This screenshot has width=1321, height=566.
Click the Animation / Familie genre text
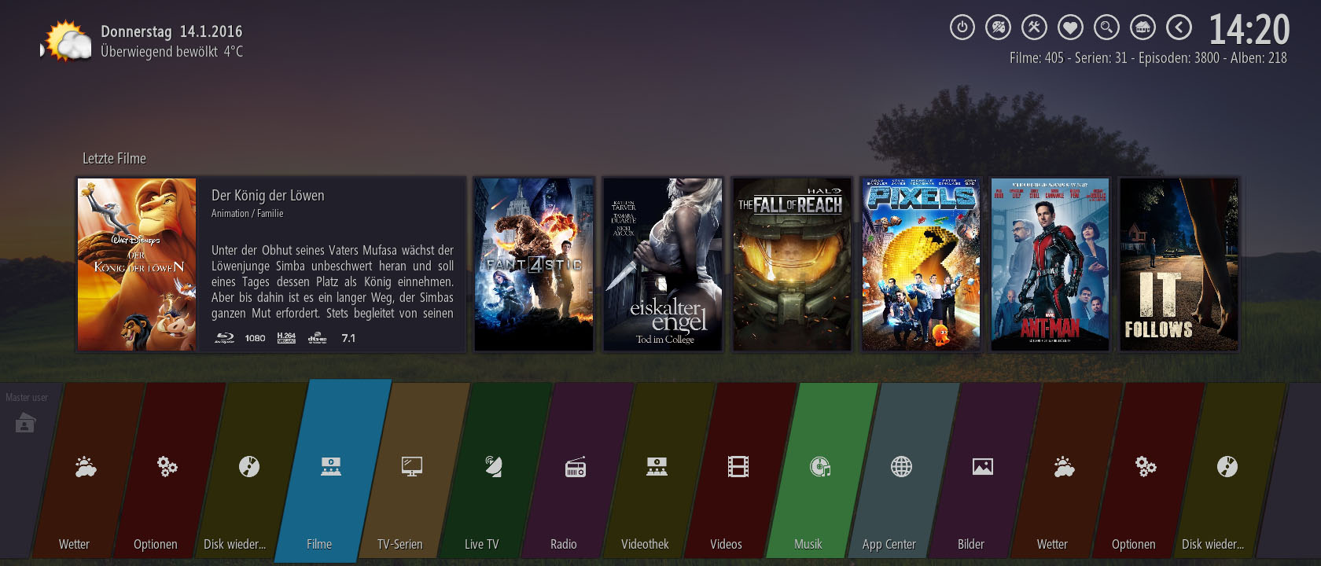[247, 213]
